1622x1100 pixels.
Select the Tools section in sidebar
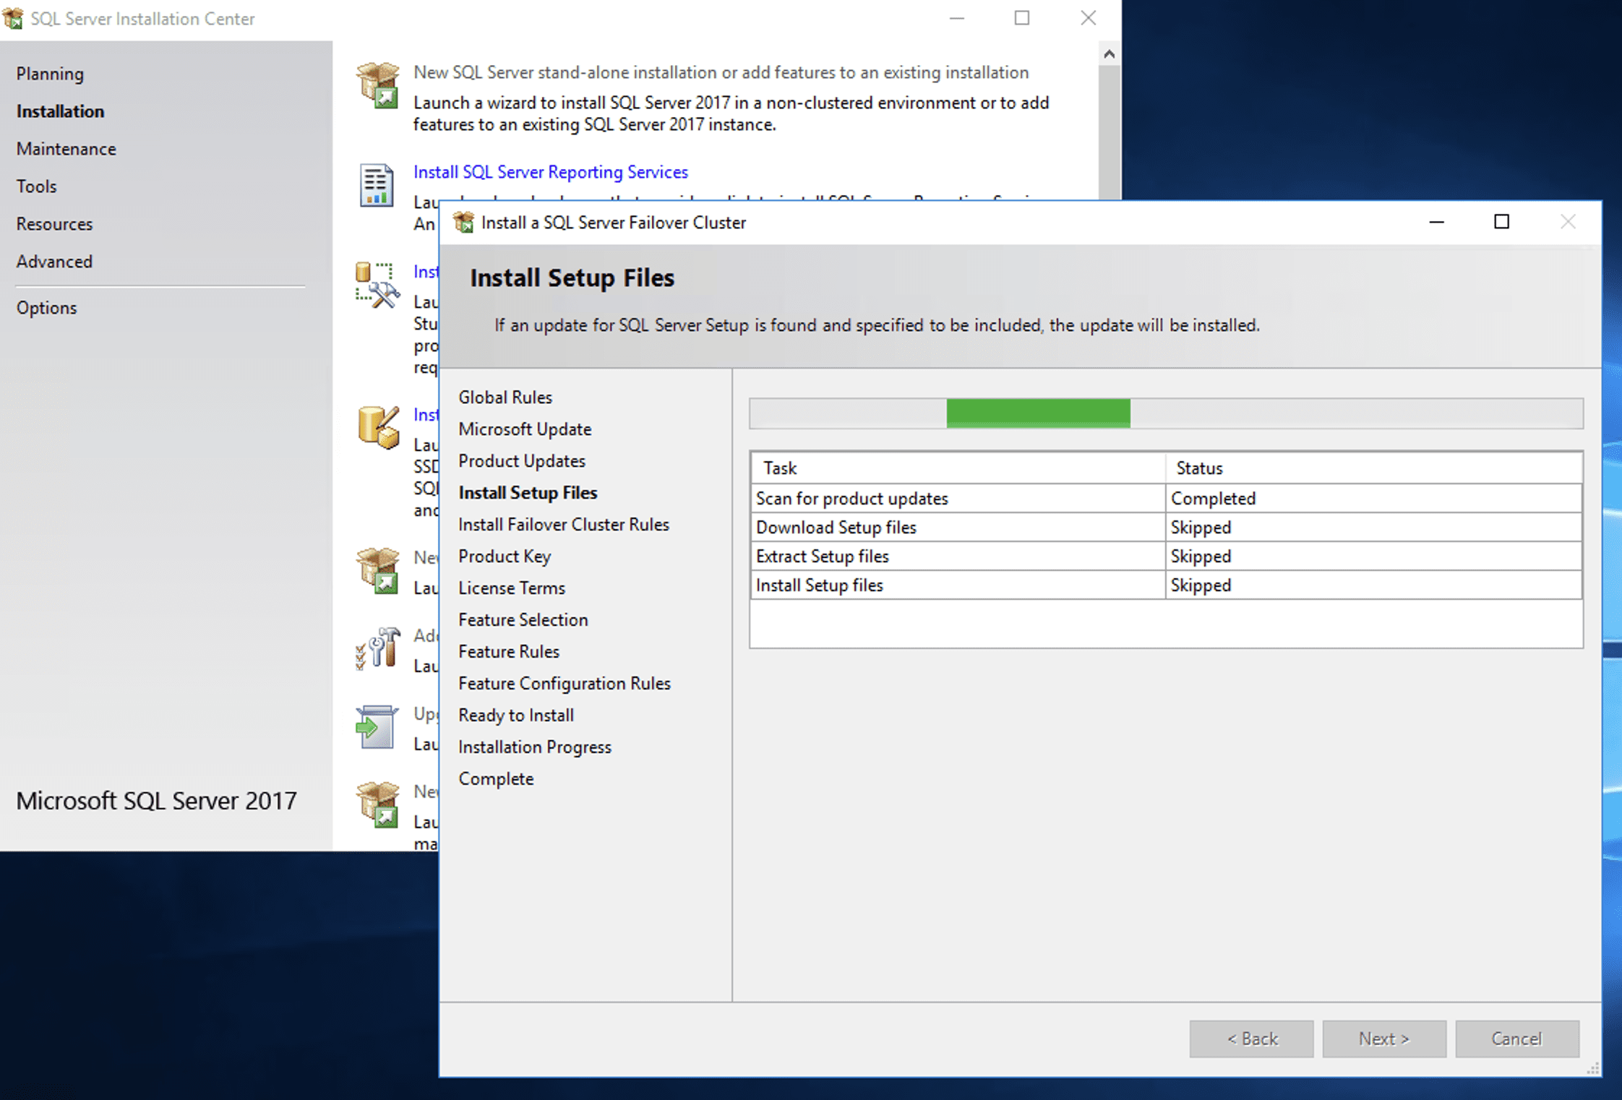[x=36, y=186]
